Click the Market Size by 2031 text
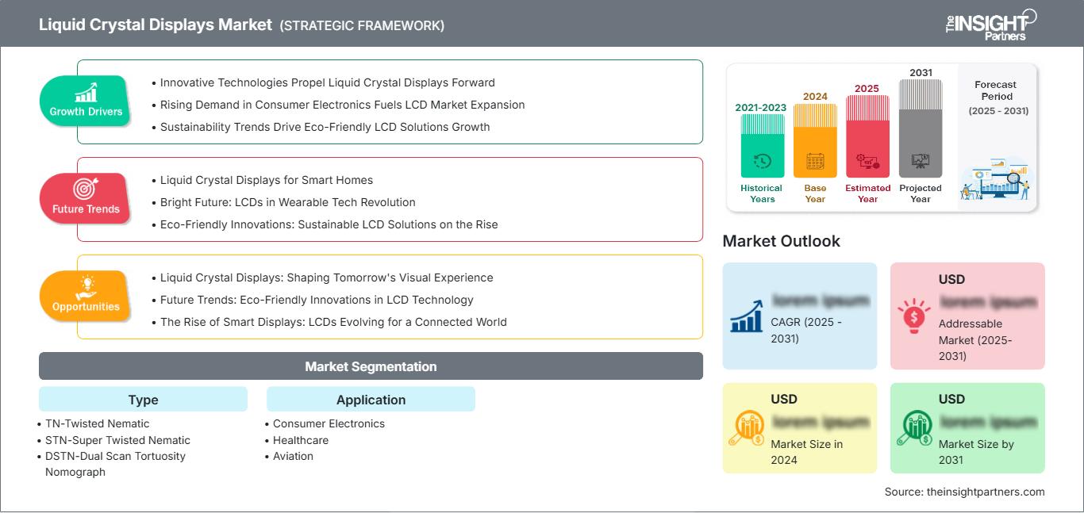 [976, 452]
